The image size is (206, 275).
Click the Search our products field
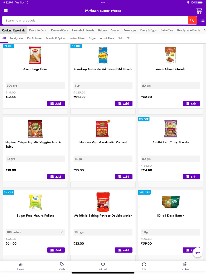(x=94, y=21)
